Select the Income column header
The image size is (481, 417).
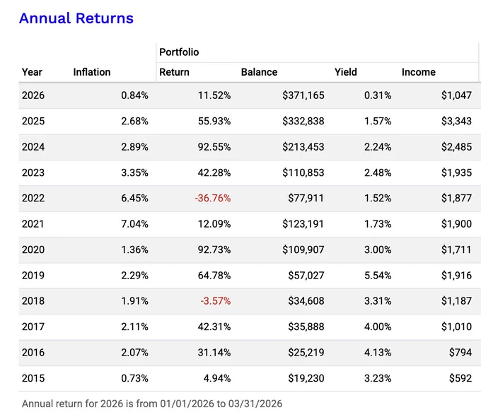point(419,72)
